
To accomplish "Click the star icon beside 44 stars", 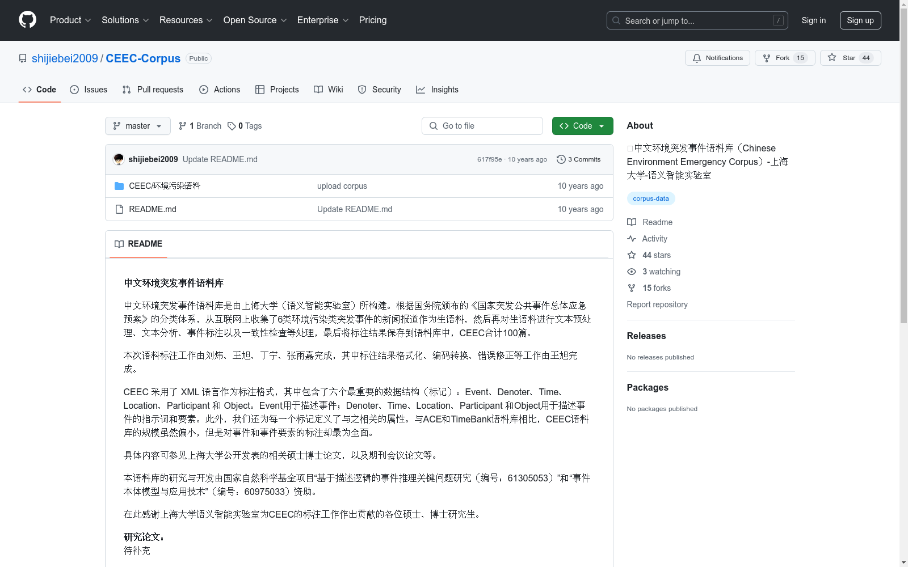I will click(632, 255).
